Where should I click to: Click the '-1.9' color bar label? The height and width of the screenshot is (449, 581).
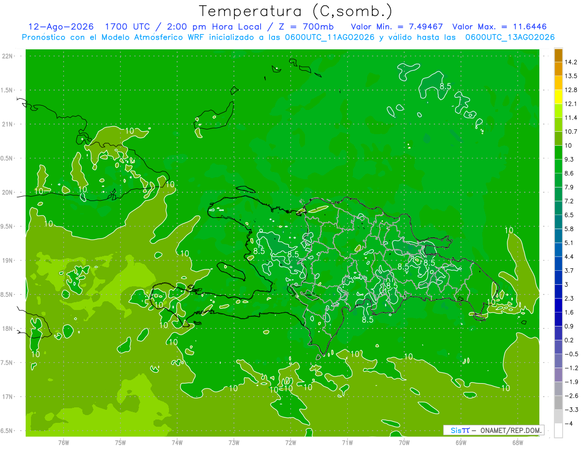[x=571, y=382]
